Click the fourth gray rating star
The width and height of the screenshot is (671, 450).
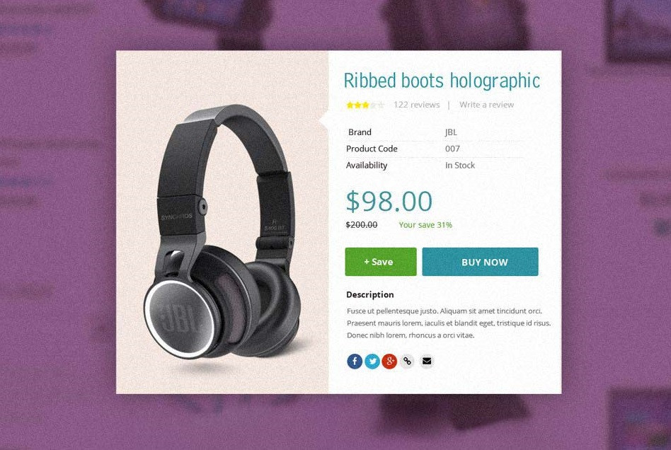pos(373,105)
